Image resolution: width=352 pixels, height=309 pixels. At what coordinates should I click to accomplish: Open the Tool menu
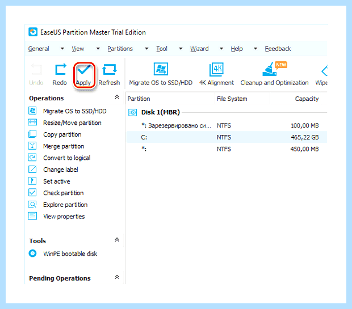point(162,49)
